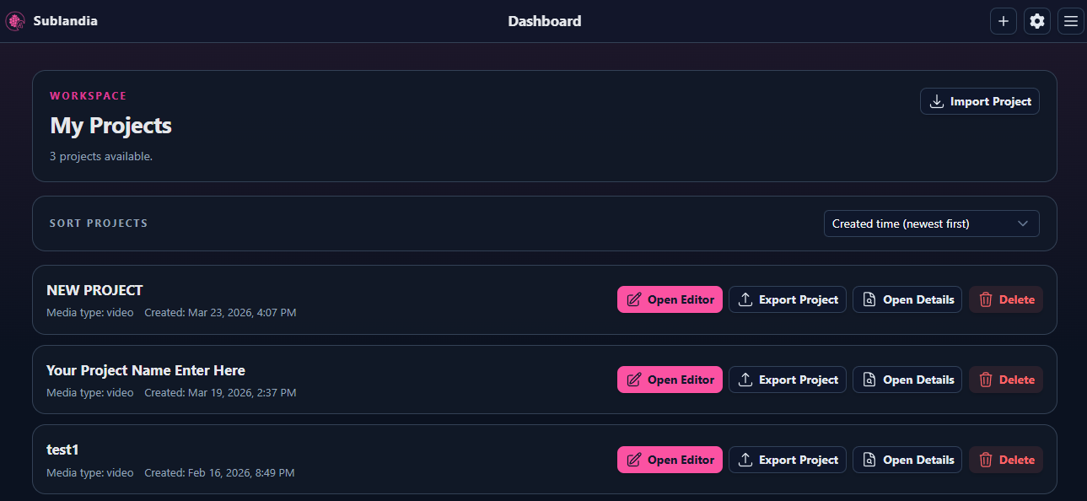
Task: Click pencil edit icon for NEW PROJECT
Action: point(634,299)
